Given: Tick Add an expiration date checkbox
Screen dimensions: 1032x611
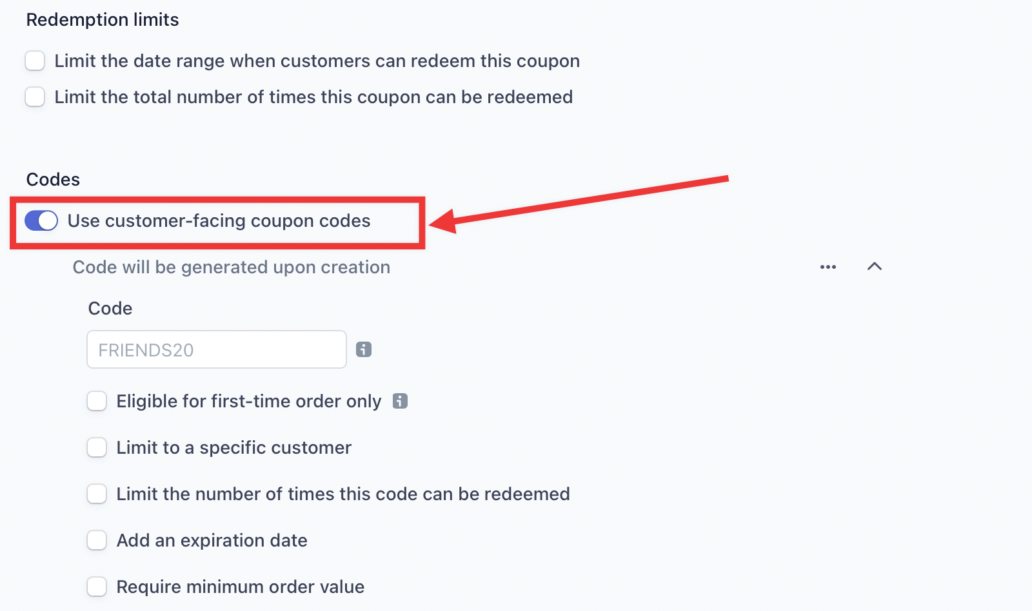Looking at the screenshot, I should 97,540.
